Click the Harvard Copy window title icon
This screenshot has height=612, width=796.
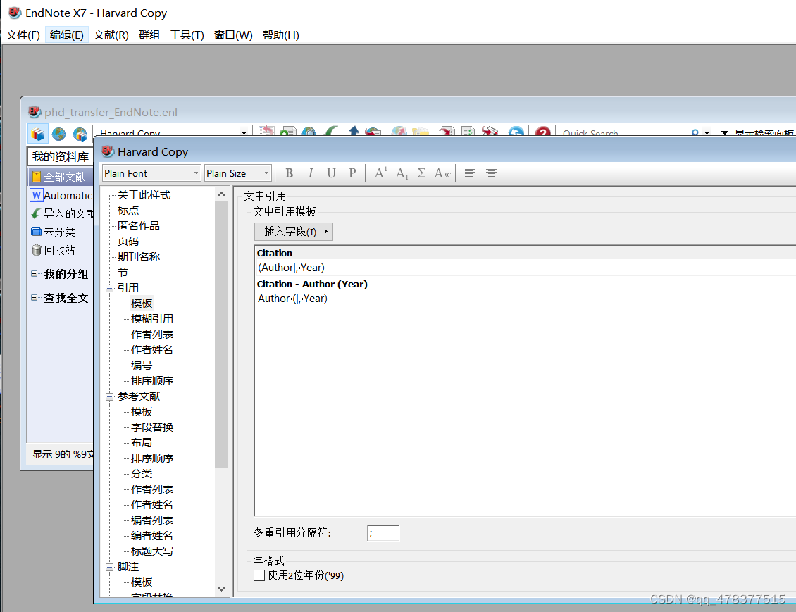coord(108,151)
